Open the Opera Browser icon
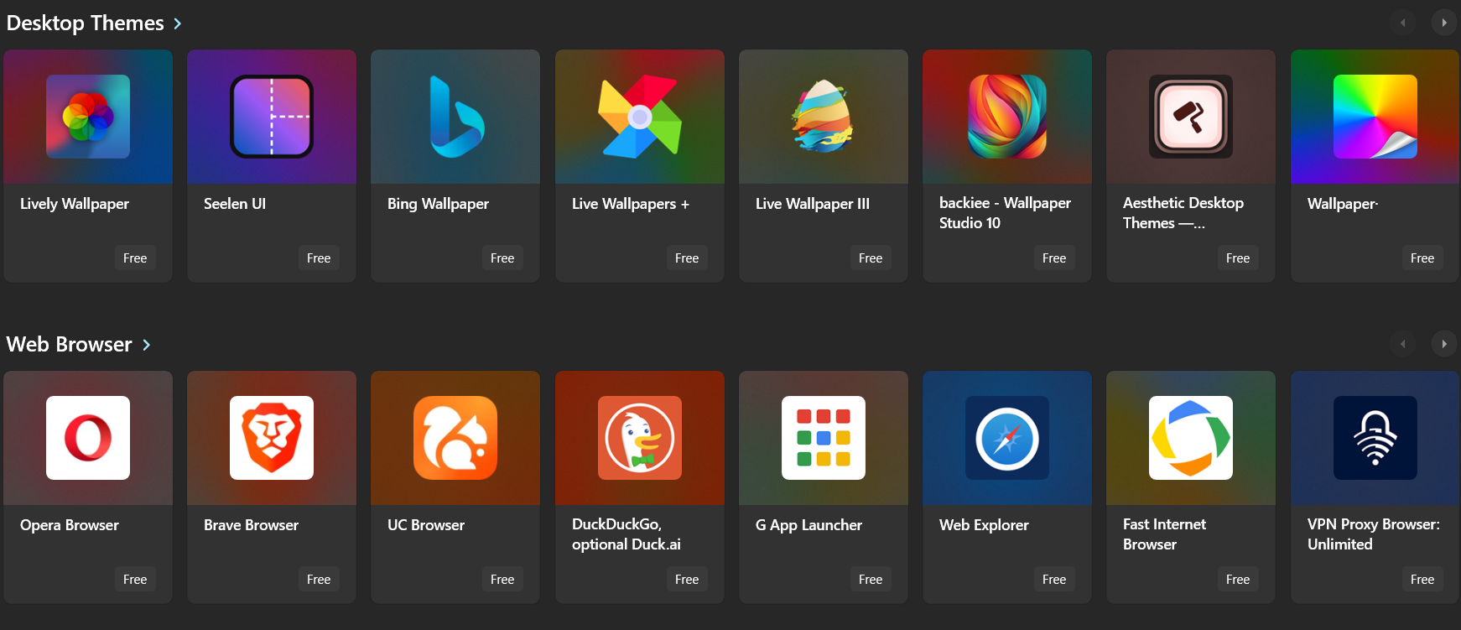 88,438
